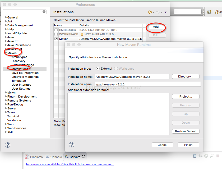
Task: Open the Templates preferences page
Action: click(19, 81)
